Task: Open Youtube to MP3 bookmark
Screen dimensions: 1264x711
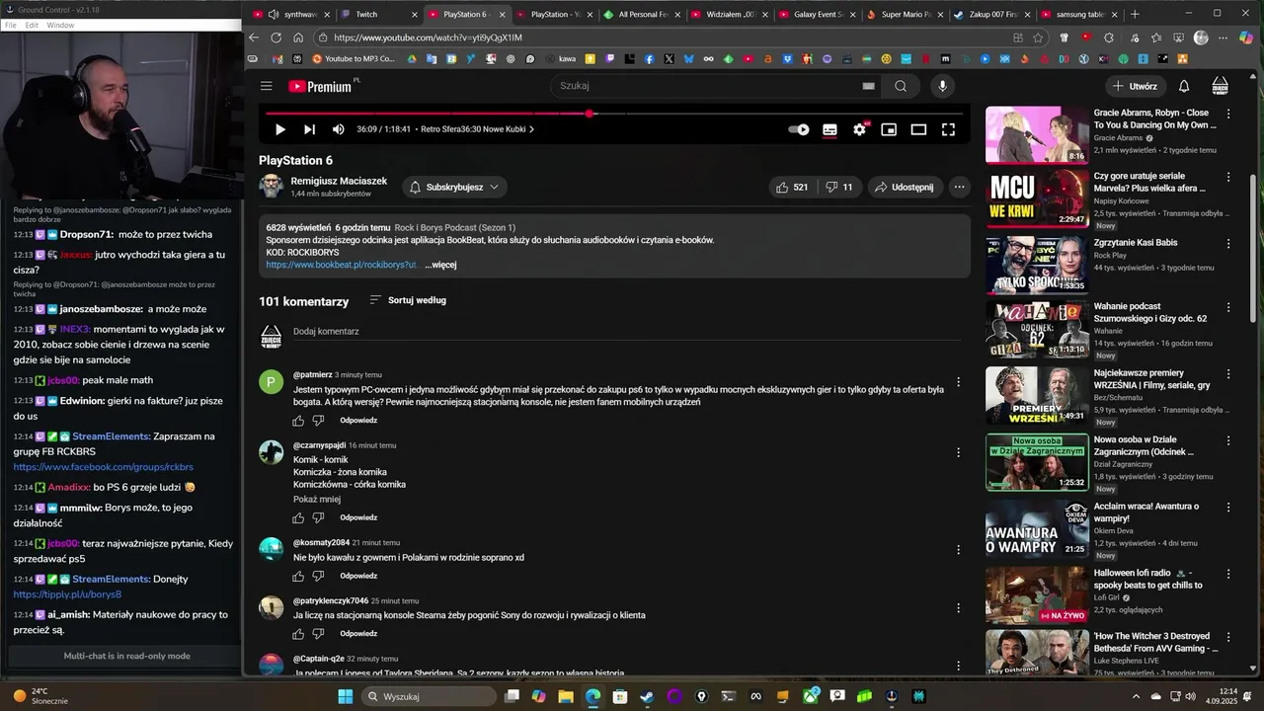Action: pyautogui.click(x=353, y=59)
